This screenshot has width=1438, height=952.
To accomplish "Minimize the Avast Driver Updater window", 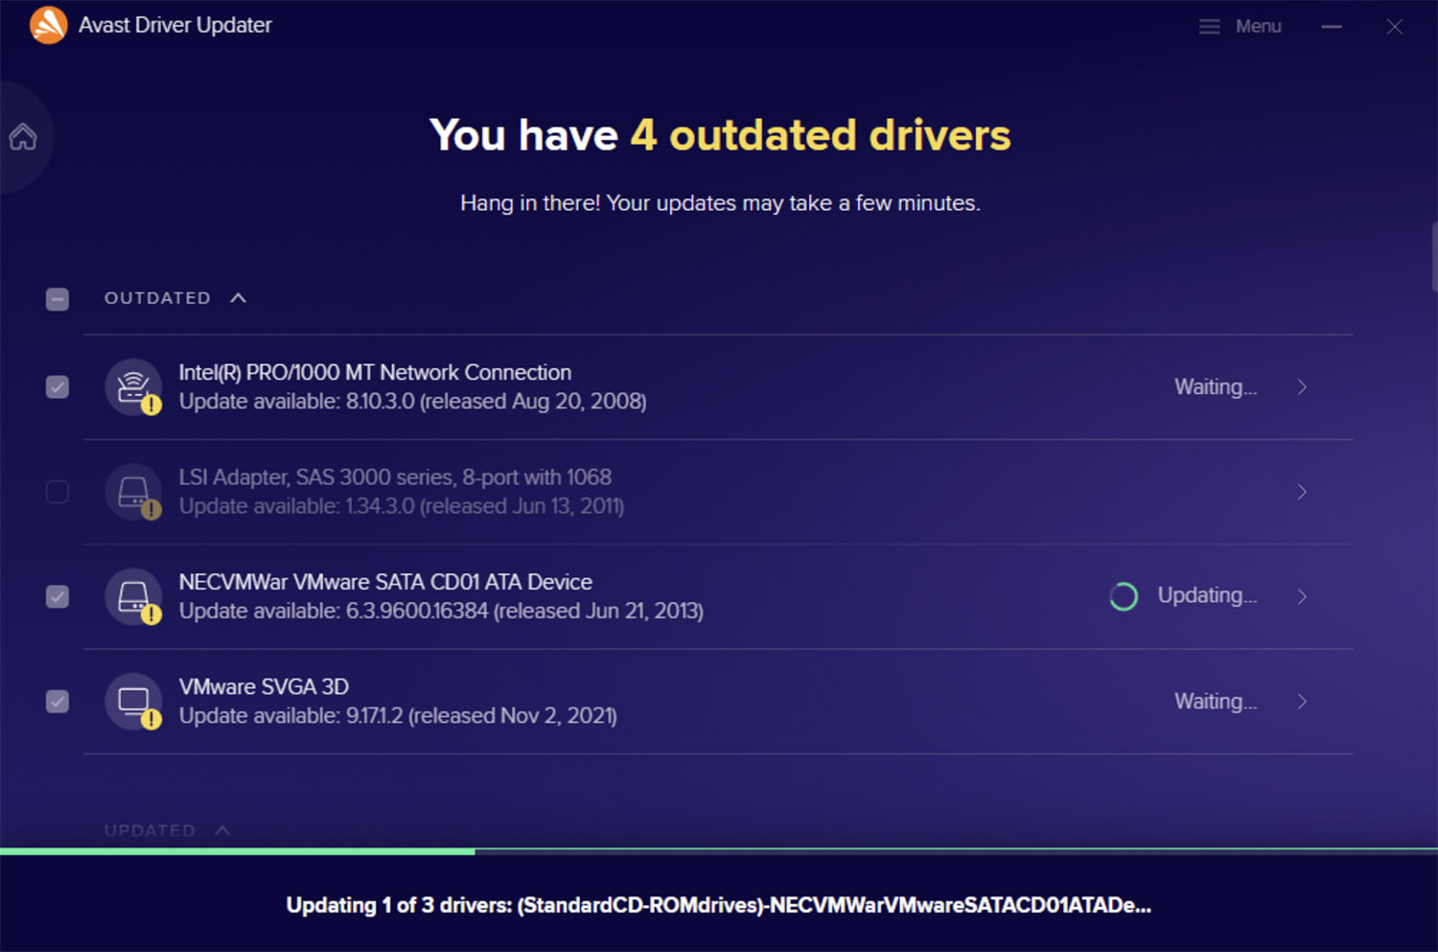I will click(1332, 27).
